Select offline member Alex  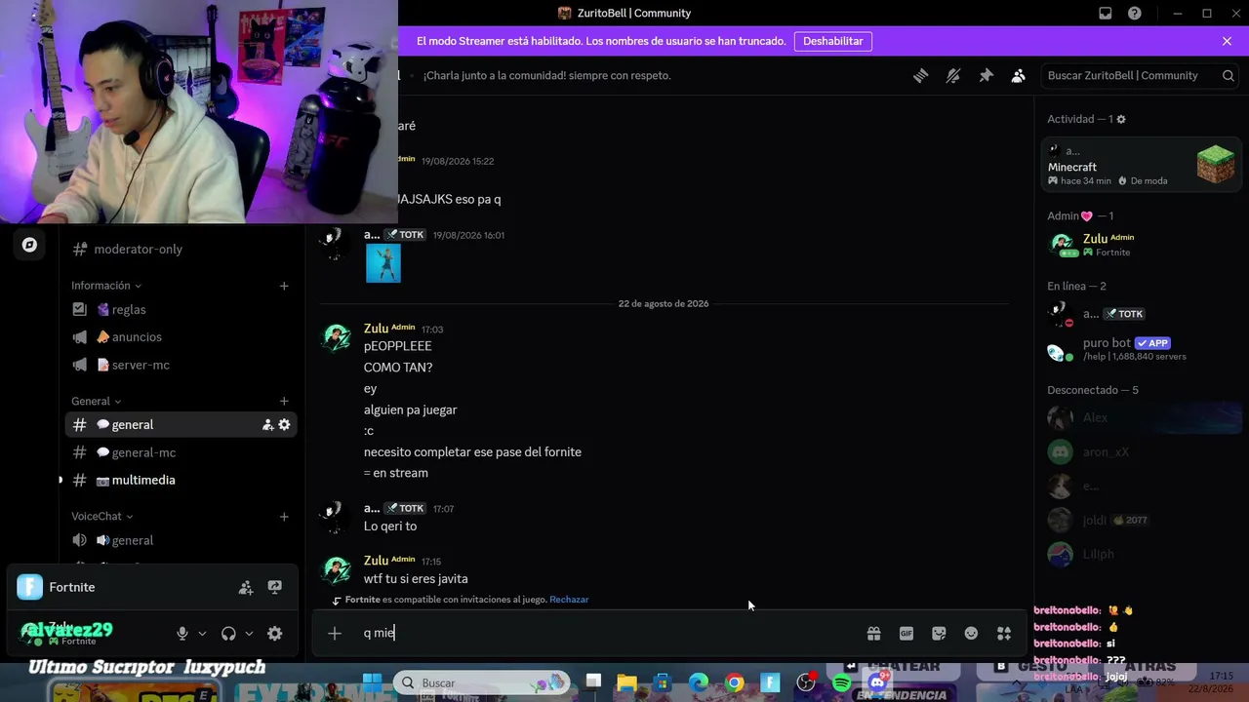(x=1141, y=417)
